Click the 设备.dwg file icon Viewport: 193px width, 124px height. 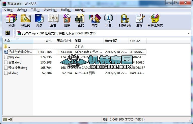click(x=6, y=62)
